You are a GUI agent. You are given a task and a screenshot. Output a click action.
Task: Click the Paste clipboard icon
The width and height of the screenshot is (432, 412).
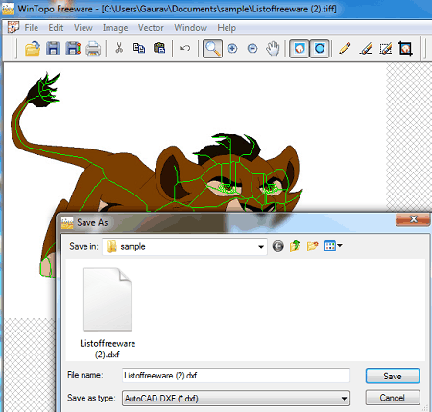click(159, 48)
